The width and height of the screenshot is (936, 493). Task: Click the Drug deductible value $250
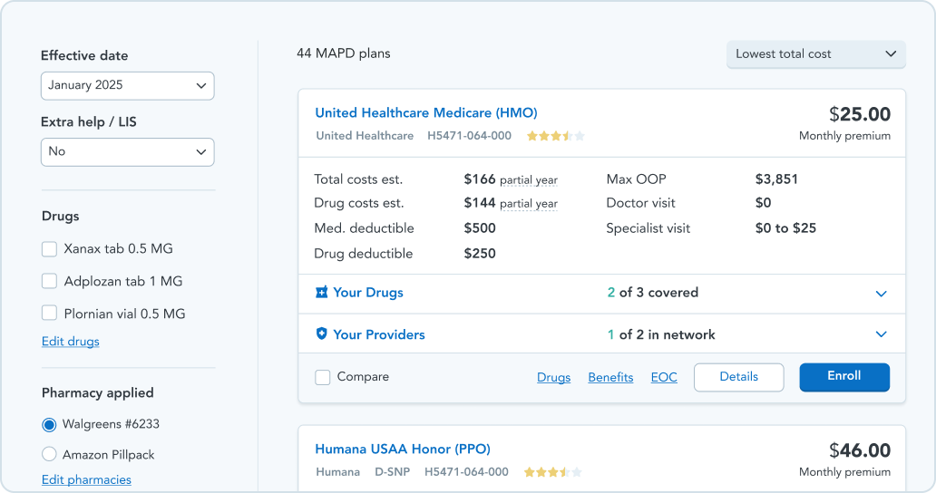click(480, 254)
